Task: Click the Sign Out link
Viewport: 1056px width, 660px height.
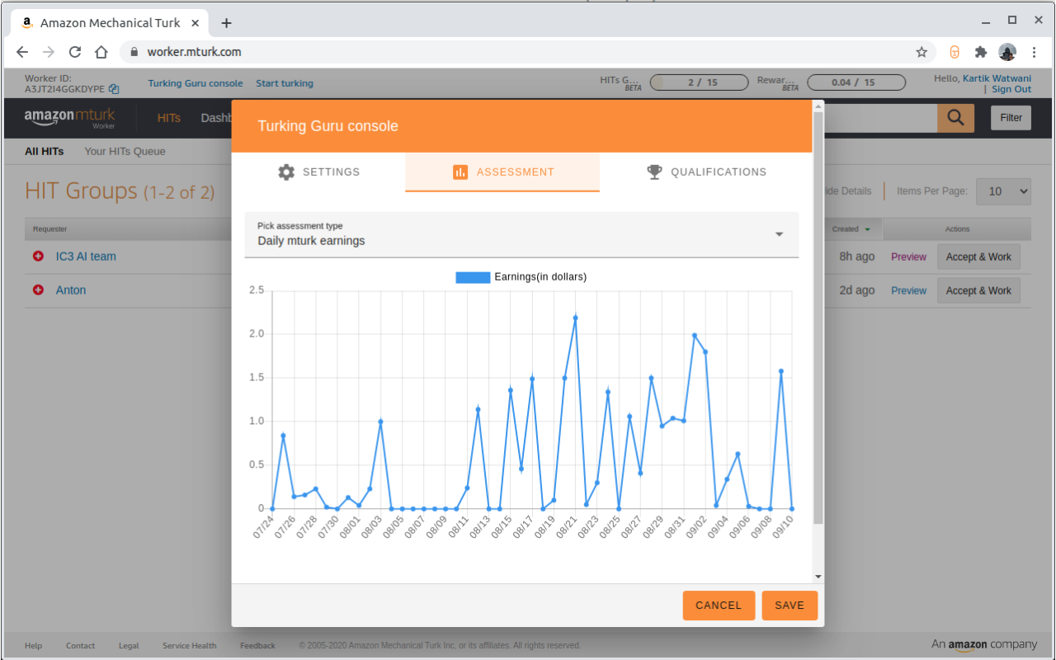Action: pos(1011,89)
